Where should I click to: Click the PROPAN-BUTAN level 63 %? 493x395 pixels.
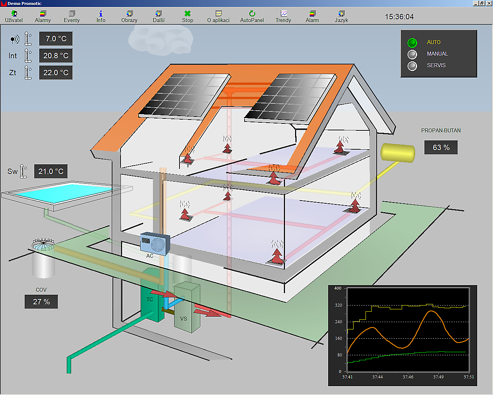[441, 147]
